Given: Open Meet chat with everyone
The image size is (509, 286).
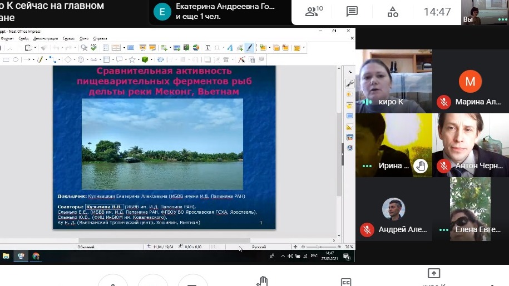Looking at the screenshot, I should (x=352, y=12).
